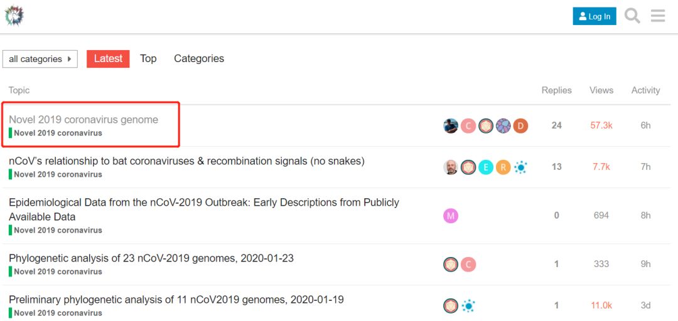Expand the all categories dropdown
Screen dimensions: 678x321
pos(40,59)
